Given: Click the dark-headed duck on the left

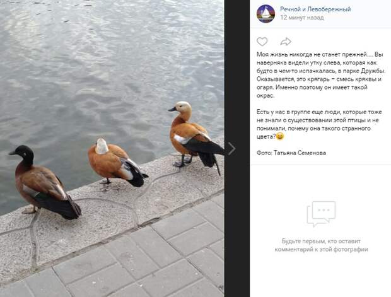Looking at the screenshot, I should point(45,183).
